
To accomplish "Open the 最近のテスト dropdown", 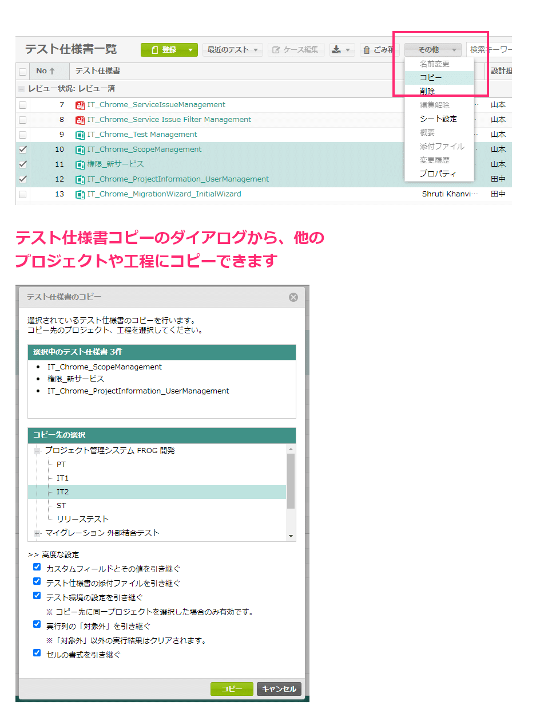I will [x=233, y=50].
